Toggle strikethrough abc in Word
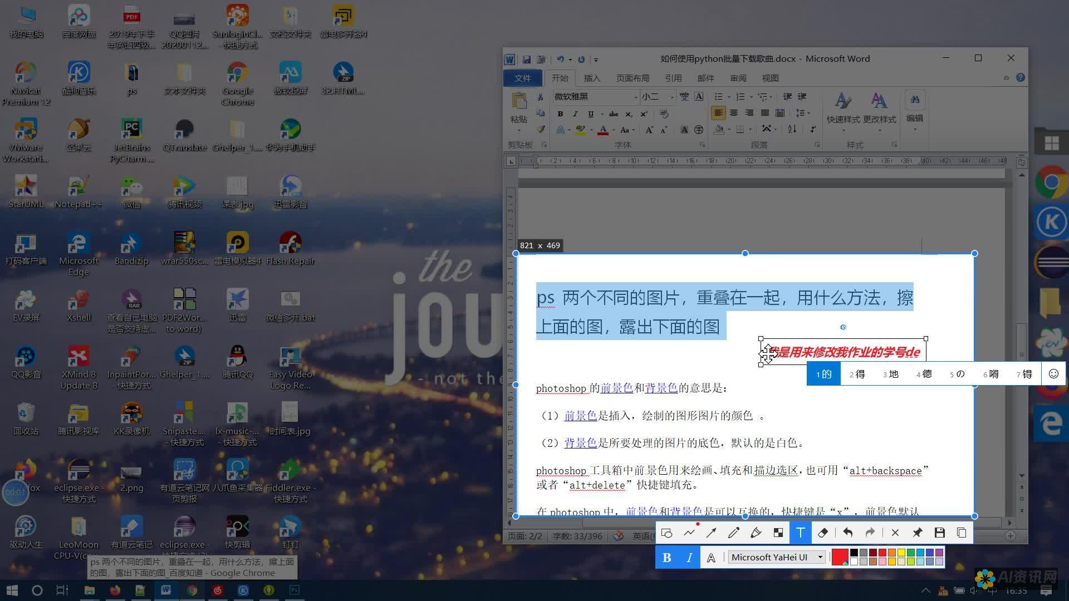 point(613,114)
